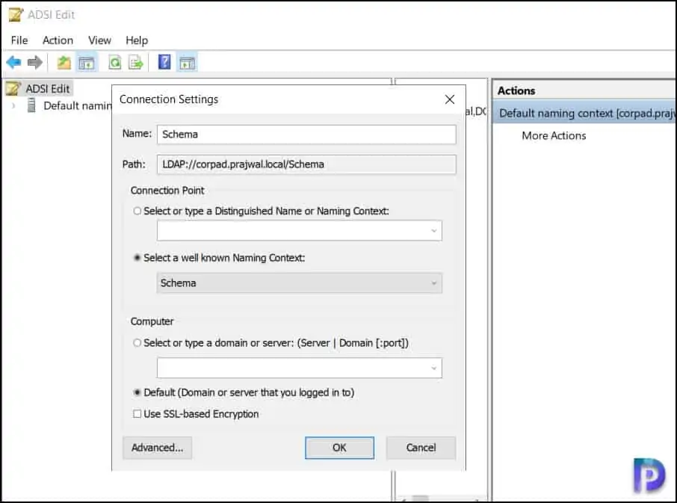Open the domain or server combo box
677x503 pixels.
(x=299, y=368)
